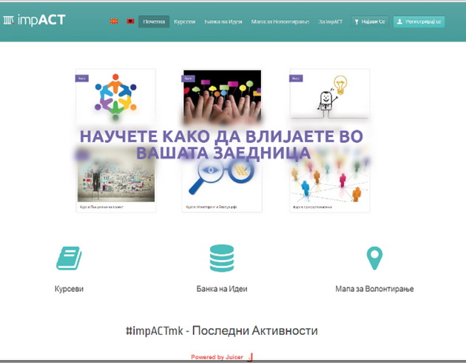This screenshot has width=466, height=363.
Task: Click the Free badge on first course card
Action: pyautogui.click(x=81, y=79)
